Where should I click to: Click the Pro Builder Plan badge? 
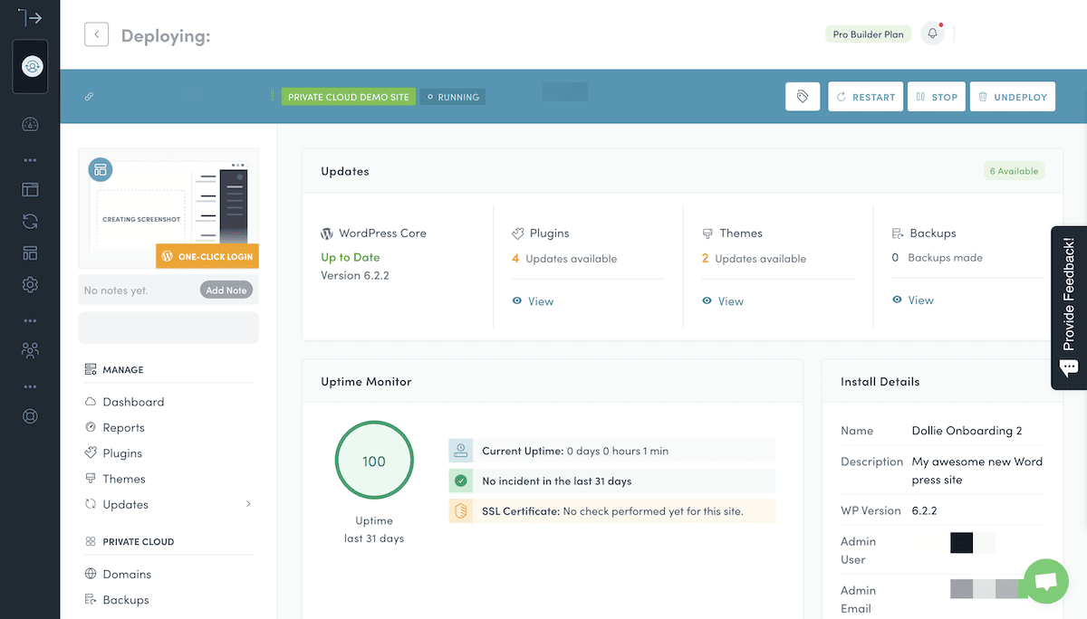click(868, 34)
